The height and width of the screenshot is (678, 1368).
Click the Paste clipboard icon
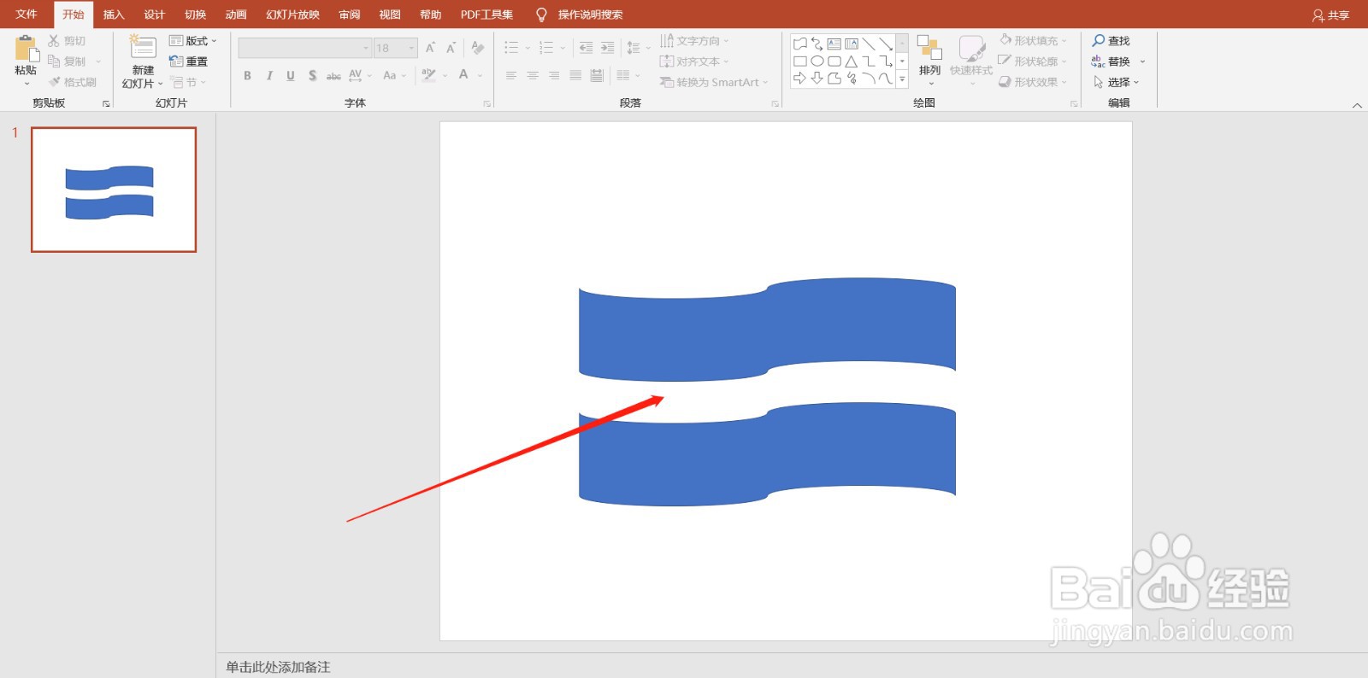coord(27,50)
